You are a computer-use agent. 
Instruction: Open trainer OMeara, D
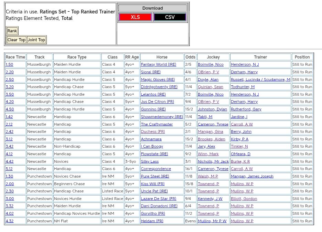pyautogui.click(x=240, y=154)
